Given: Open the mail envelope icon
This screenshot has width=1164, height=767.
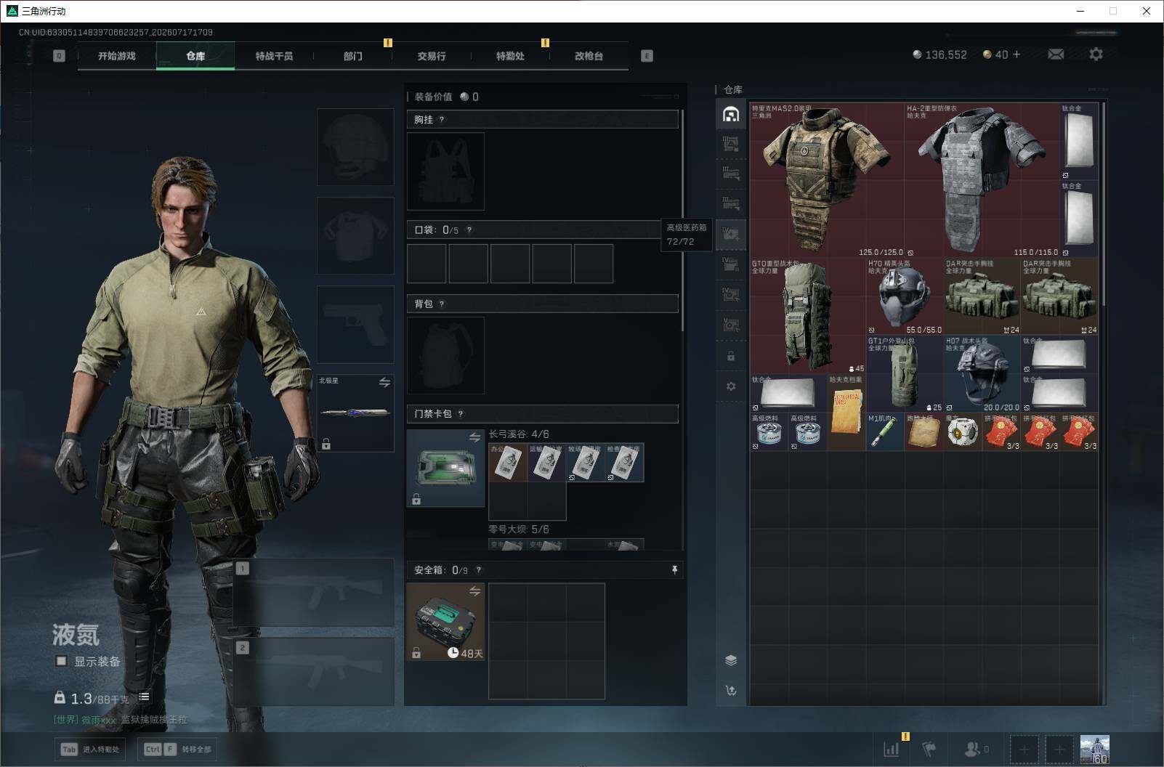Looking at the screenshot, I should click(x=1056, y=54).
